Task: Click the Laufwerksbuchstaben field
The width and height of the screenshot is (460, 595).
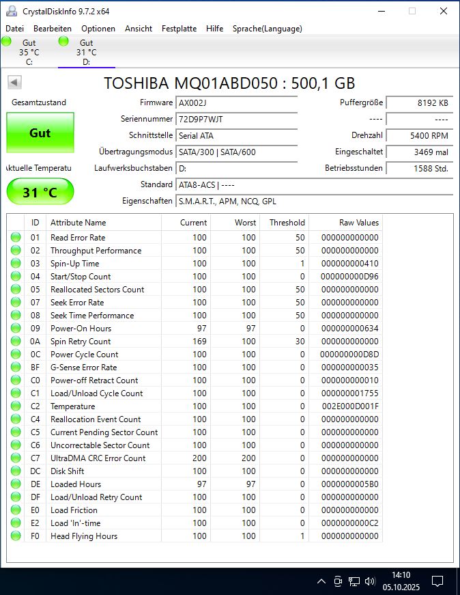Action: point(236,168)
